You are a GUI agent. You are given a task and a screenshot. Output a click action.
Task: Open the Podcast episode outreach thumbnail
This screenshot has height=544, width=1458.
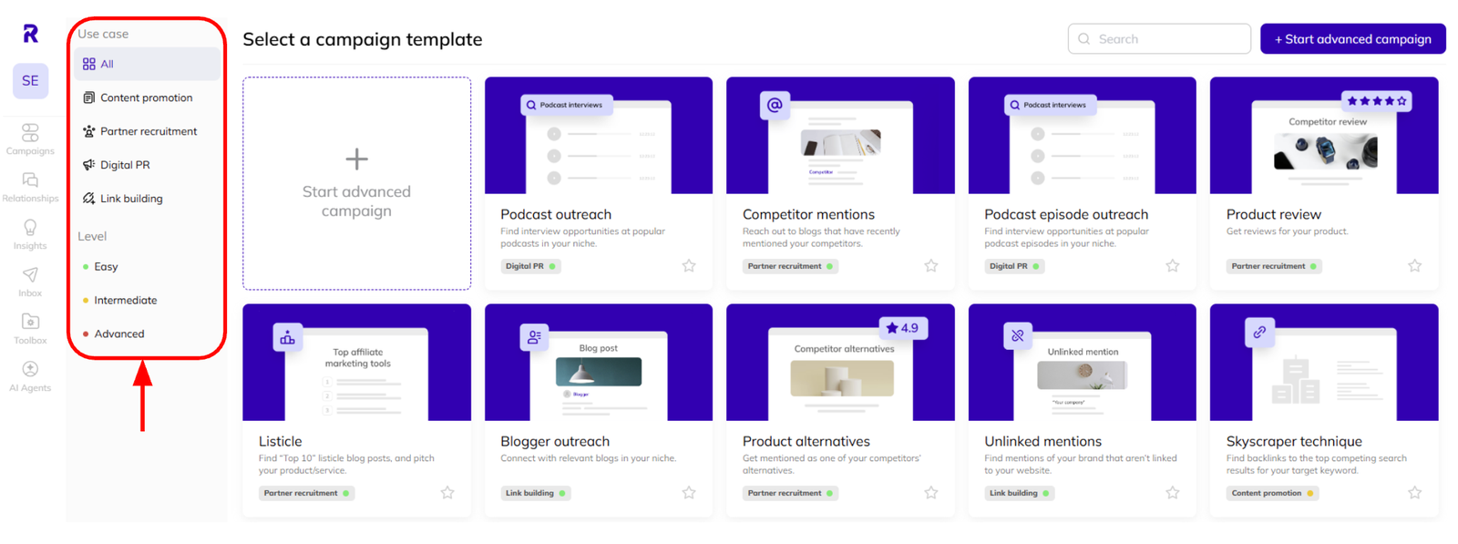coord(1083,136)
